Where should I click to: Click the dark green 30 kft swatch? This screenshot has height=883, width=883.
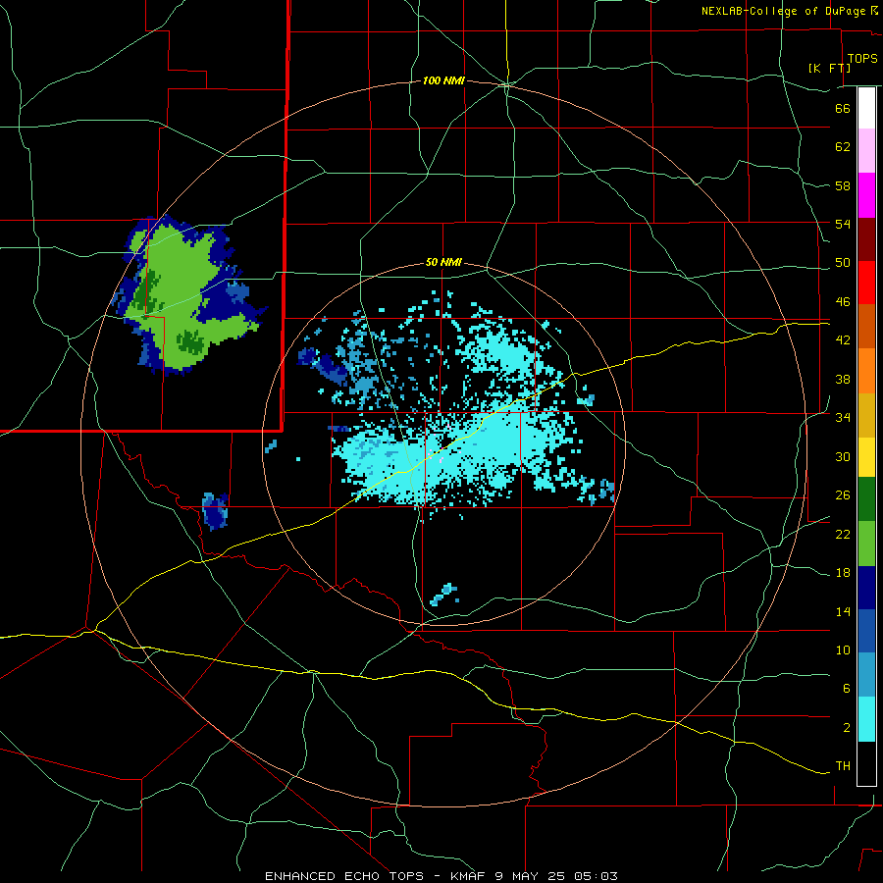point(866,499)
